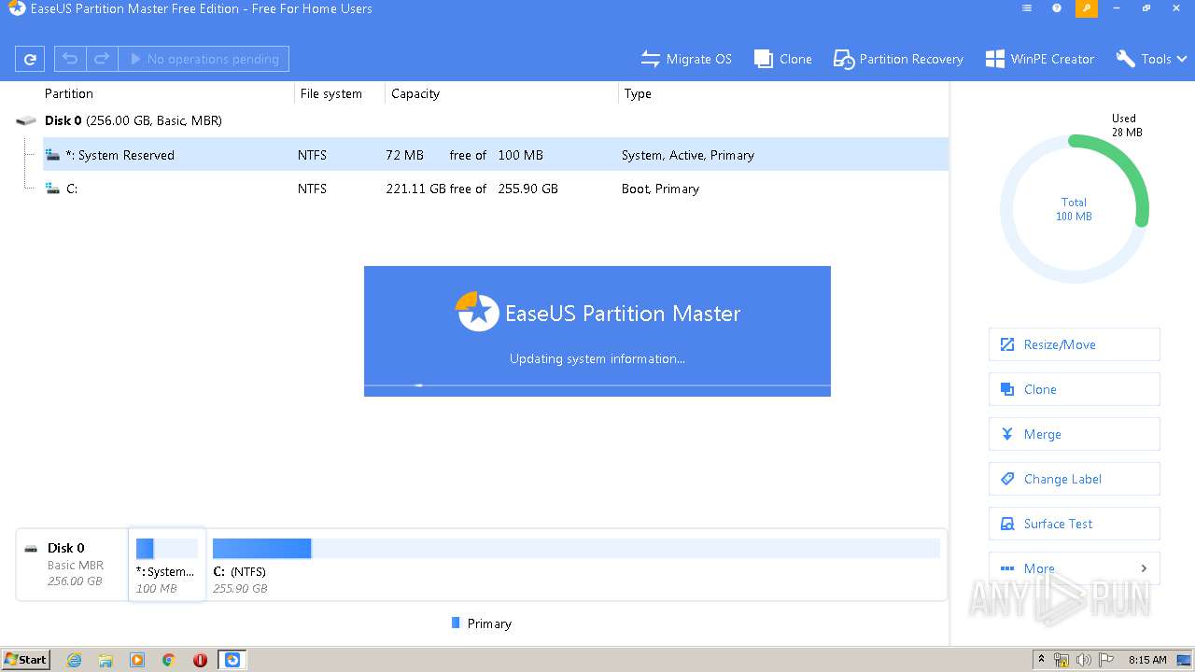Sort by the Capacity column header
The width and height of the screenshot is (1195, 672).
pyautogui.click(x=415, y=93)
